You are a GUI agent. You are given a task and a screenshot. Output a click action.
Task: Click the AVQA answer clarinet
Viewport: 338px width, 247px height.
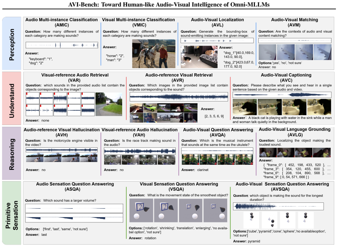click(203, 170)
